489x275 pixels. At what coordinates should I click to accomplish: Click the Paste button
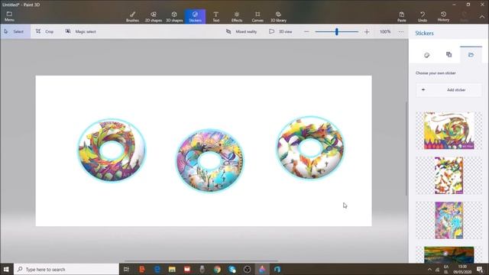click(402, 17)
